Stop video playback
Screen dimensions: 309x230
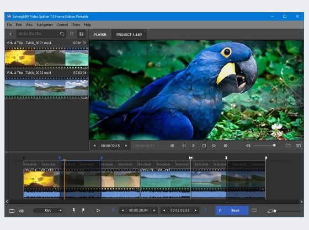point(204,146)
